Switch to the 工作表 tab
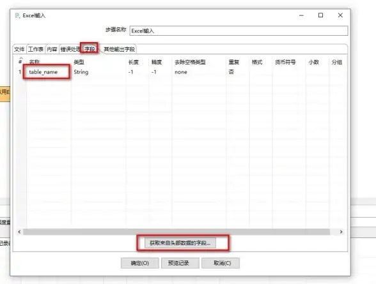The width and height of the screenshot is (376, 284). pos(36,49)
